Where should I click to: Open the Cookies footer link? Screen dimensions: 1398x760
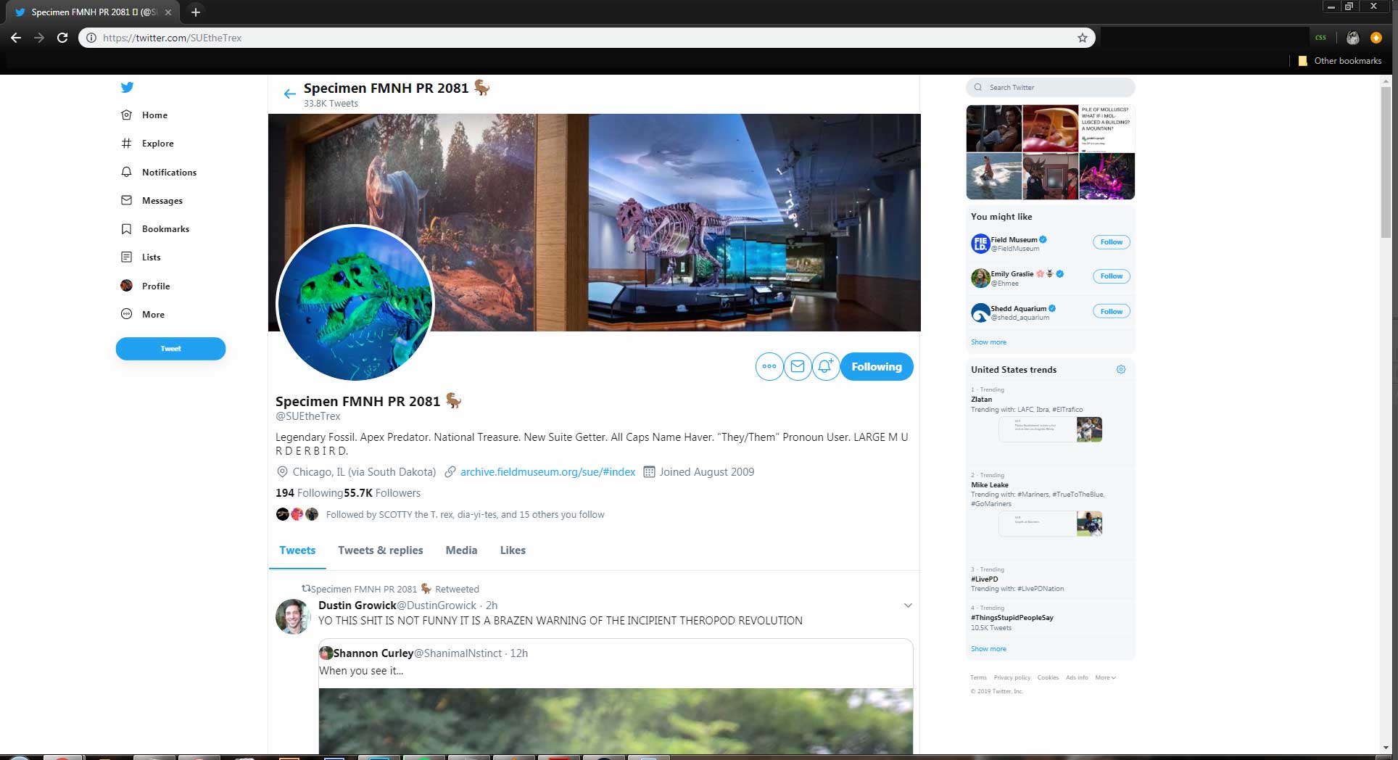(1048, 677)
